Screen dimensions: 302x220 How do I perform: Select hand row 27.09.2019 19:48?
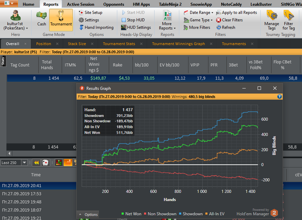pyautogui.click(x=38, y=202)
